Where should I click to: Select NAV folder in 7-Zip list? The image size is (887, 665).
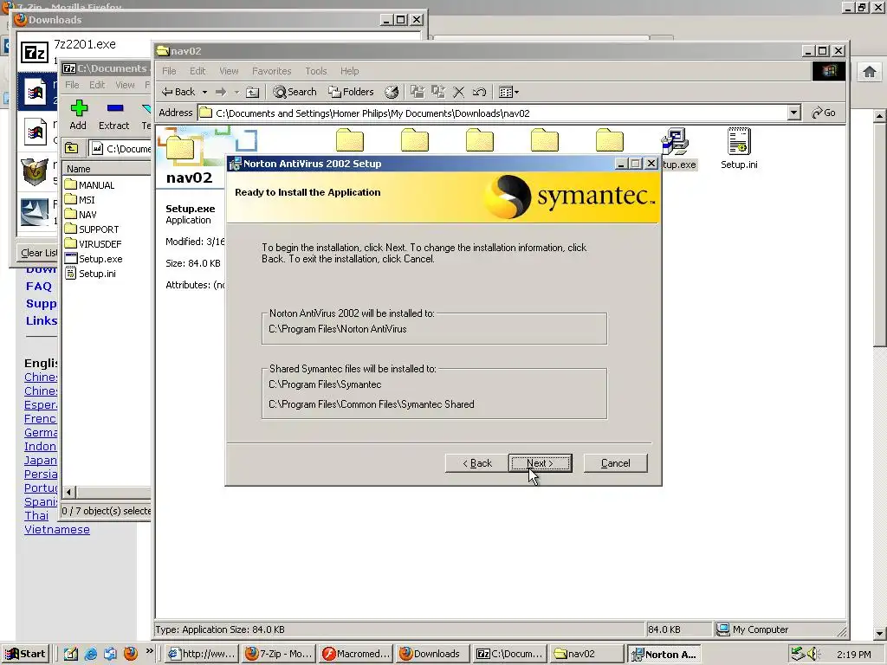coord(81,215)
